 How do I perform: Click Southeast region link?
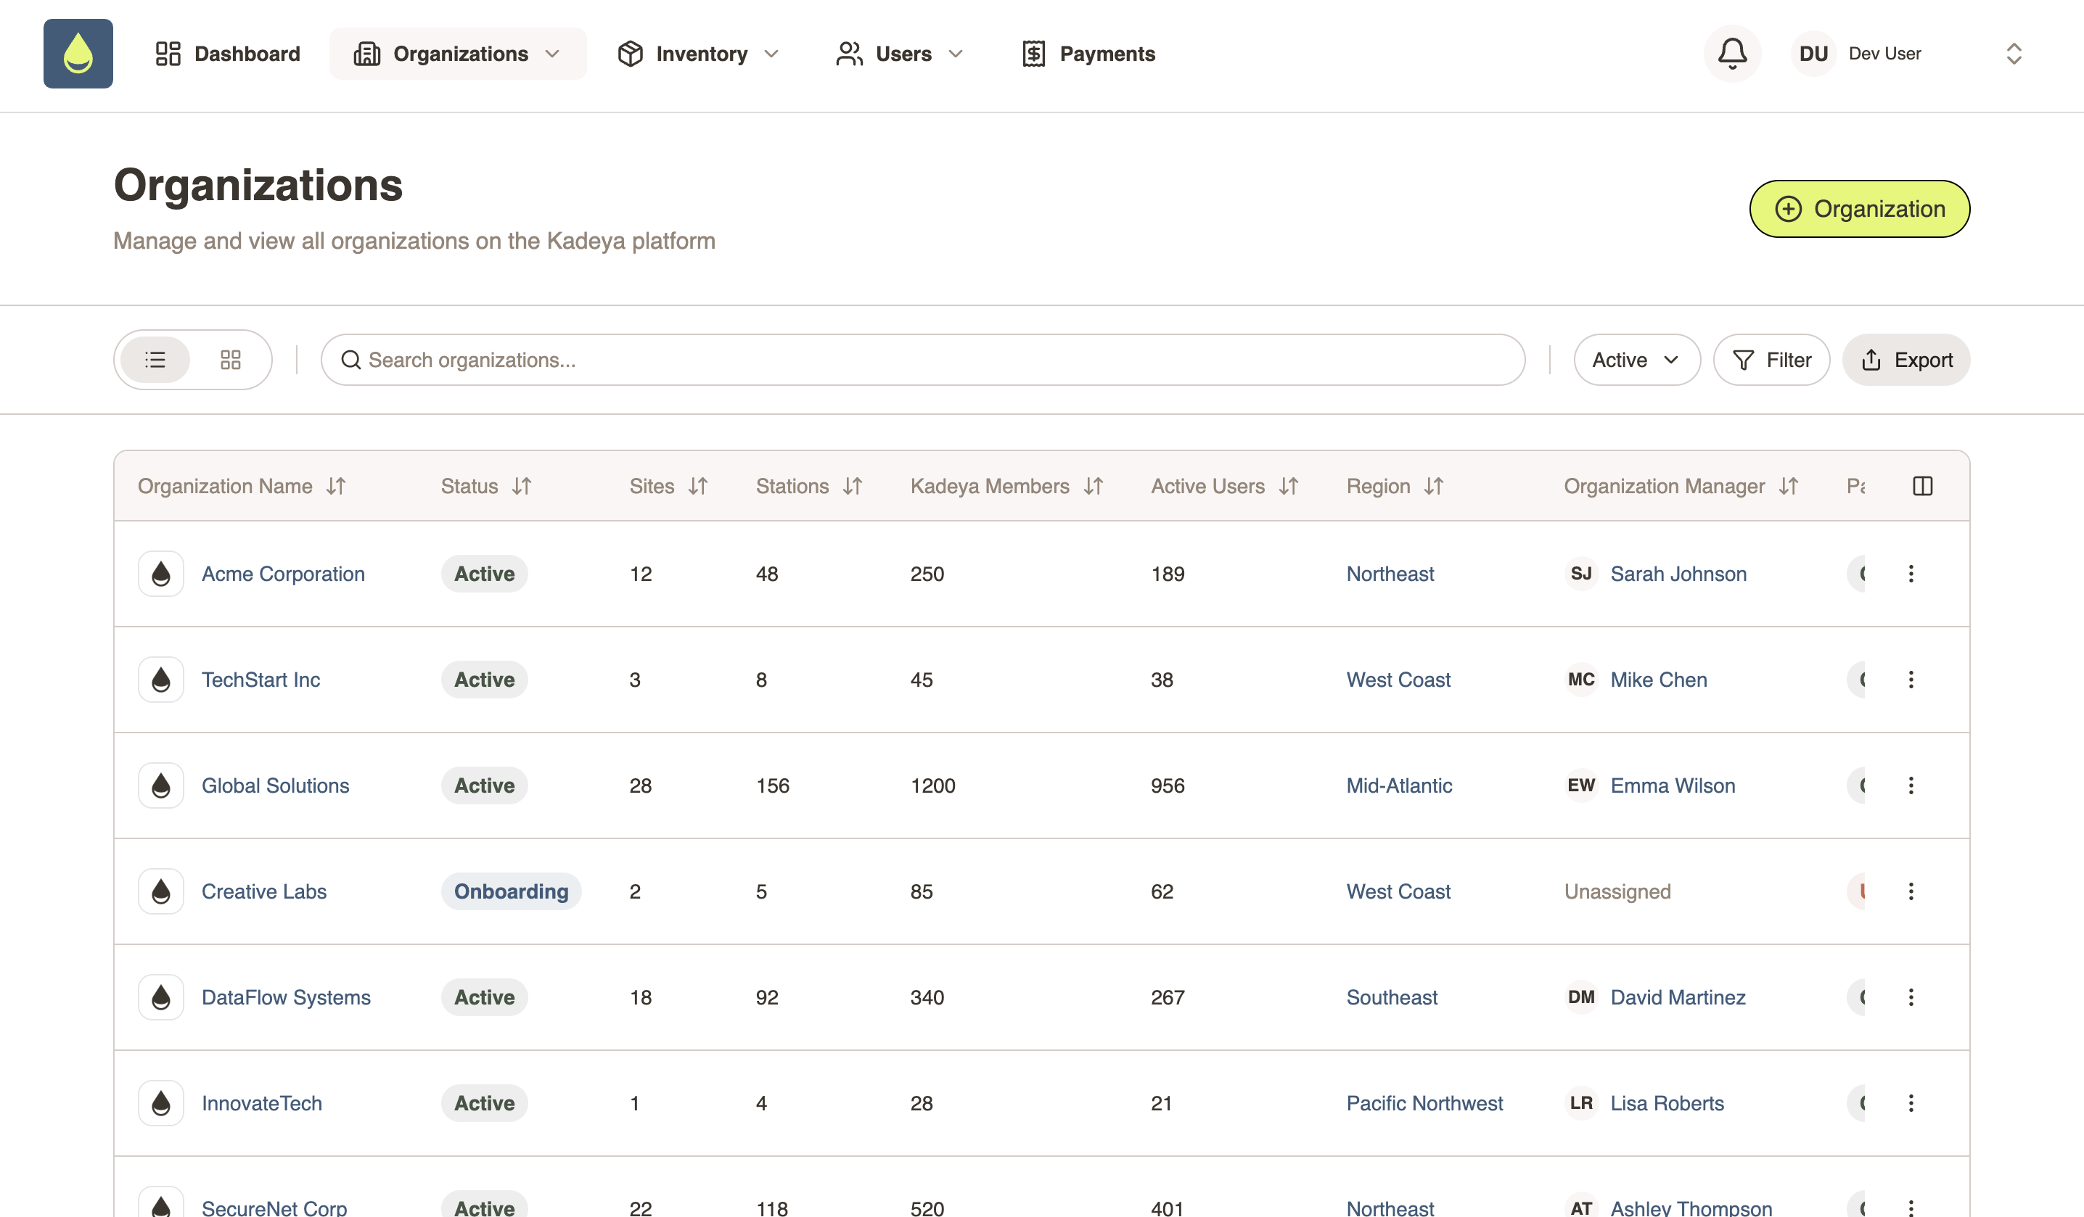[1392, 997]
